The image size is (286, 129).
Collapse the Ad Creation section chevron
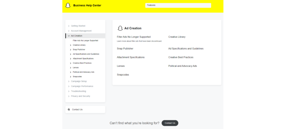point(69,36)
